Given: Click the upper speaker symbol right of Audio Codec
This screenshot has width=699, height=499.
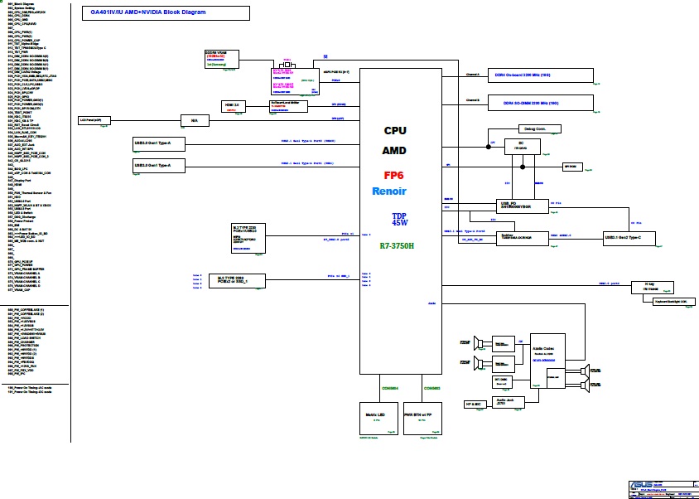Looking at the screenshot, I should 584,371.
